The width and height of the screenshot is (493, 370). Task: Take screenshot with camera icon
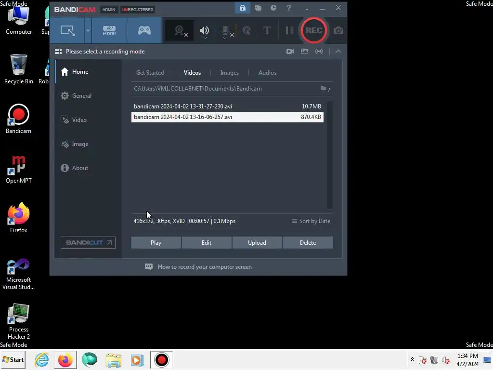(338, 30)
